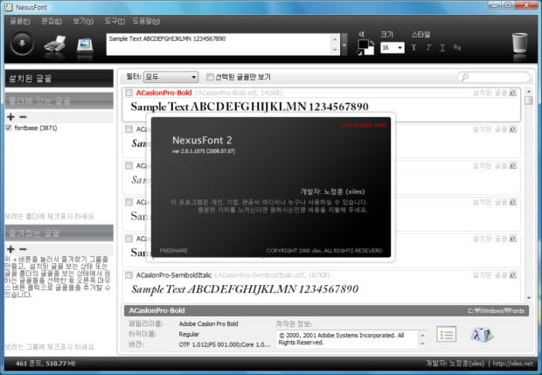Uncheck the fontbase folder checkbox

click(x=9, y=128)
